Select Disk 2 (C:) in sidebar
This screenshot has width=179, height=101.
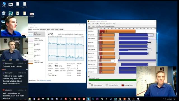37,56
